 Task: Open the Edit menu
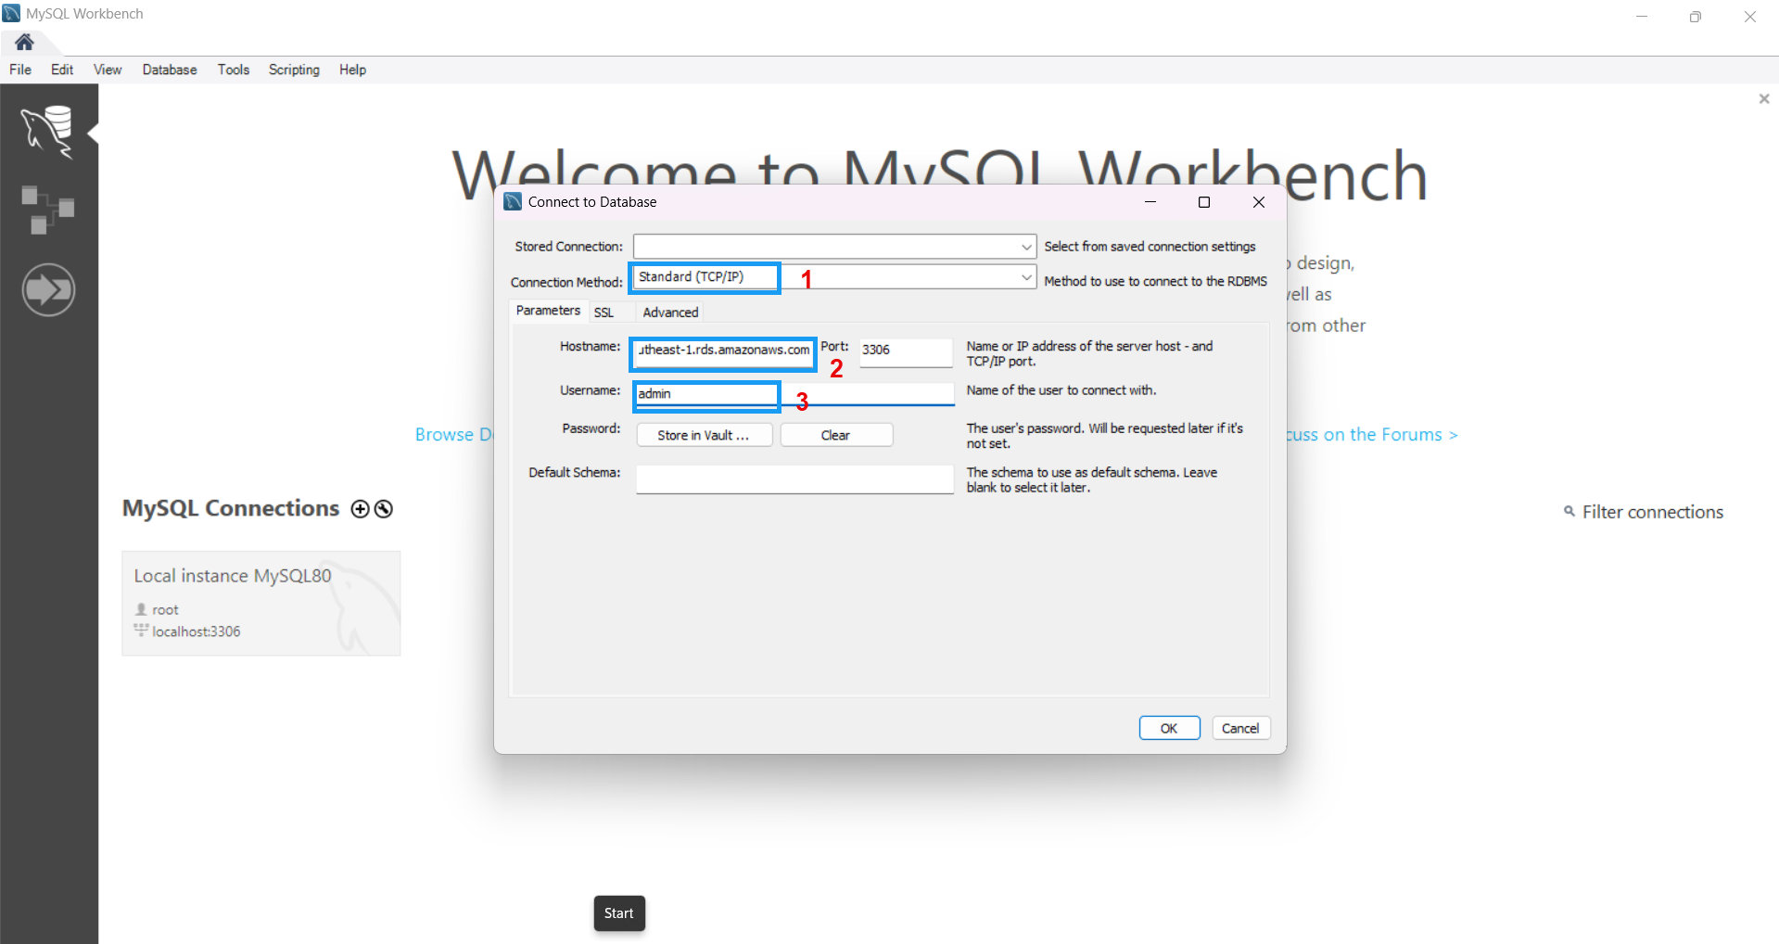62,70
